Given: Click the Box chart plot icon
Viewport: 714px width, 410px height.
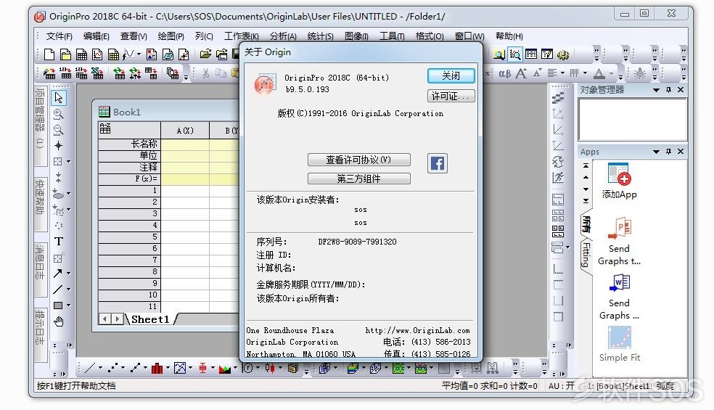Looking at the screenshot, I should [203, 368].
